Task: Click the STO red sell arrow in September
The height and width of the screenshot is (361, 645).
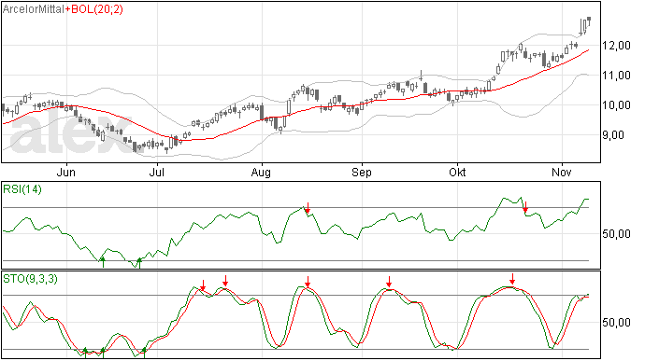Action: tap(389, 282)
